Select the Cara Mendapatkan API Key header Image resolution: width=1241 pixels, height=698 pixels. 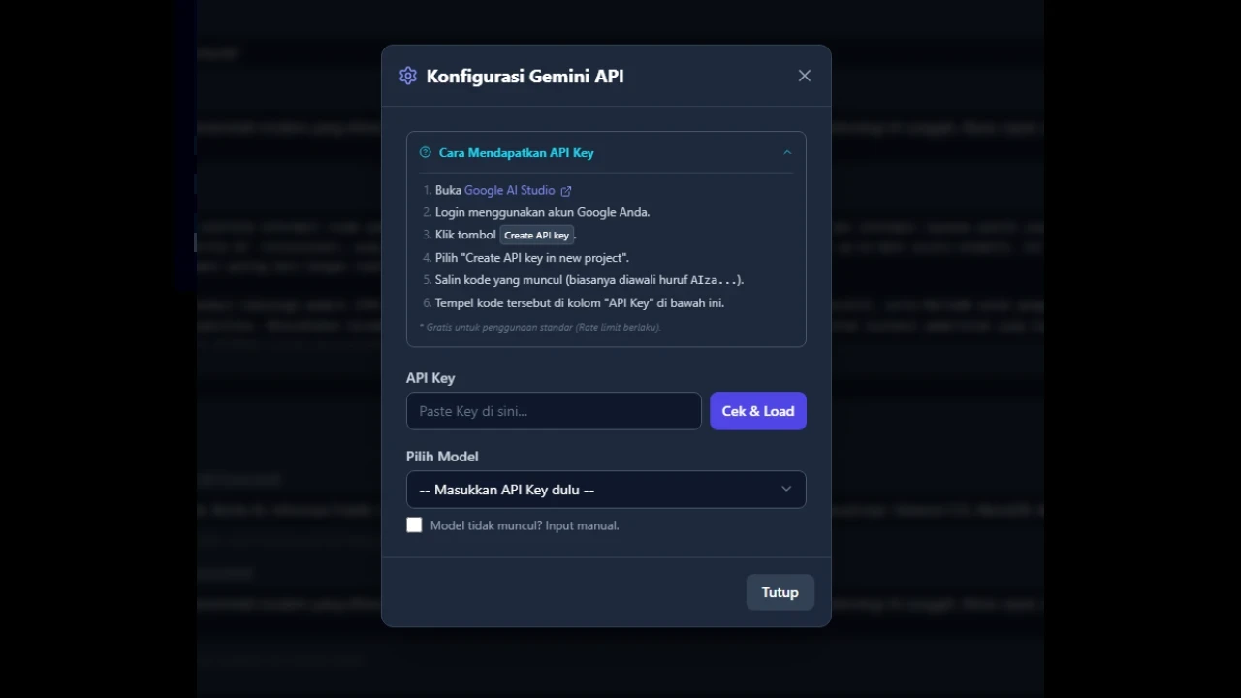tap(516, 152)
